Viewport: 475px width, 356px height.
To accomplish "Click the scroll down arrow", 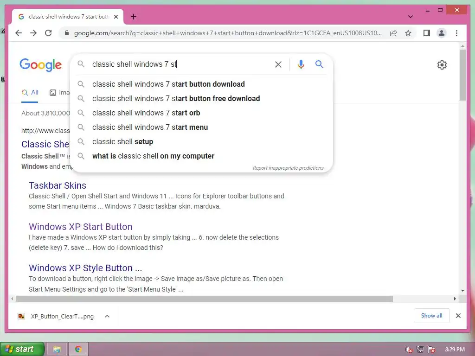I will pos(462,291).
